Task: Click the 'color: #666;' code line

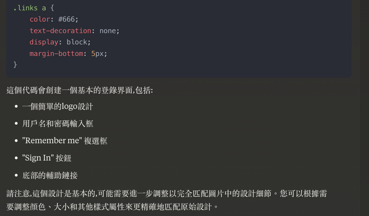Action: [x=54, y=19]
